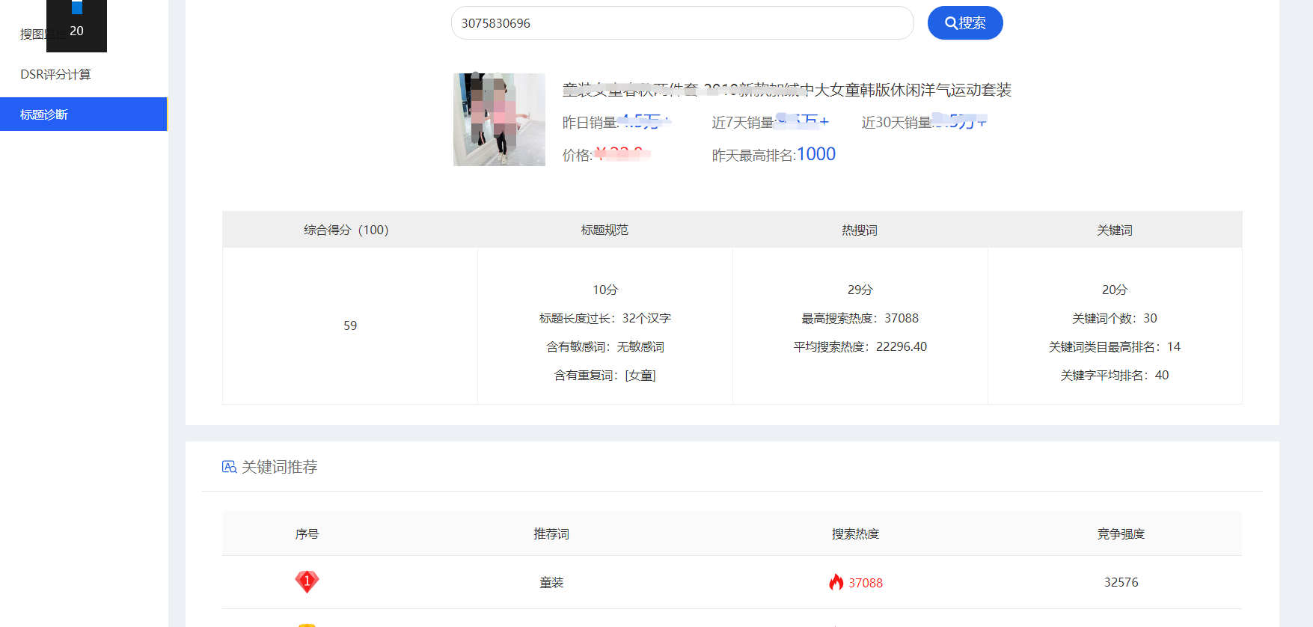Click the 关键词推荐 heading text
Screen dimensions: 1313x627
280,467
